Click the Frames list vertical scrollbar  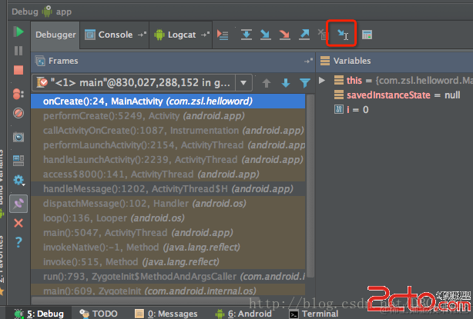(x=310, y=186)
